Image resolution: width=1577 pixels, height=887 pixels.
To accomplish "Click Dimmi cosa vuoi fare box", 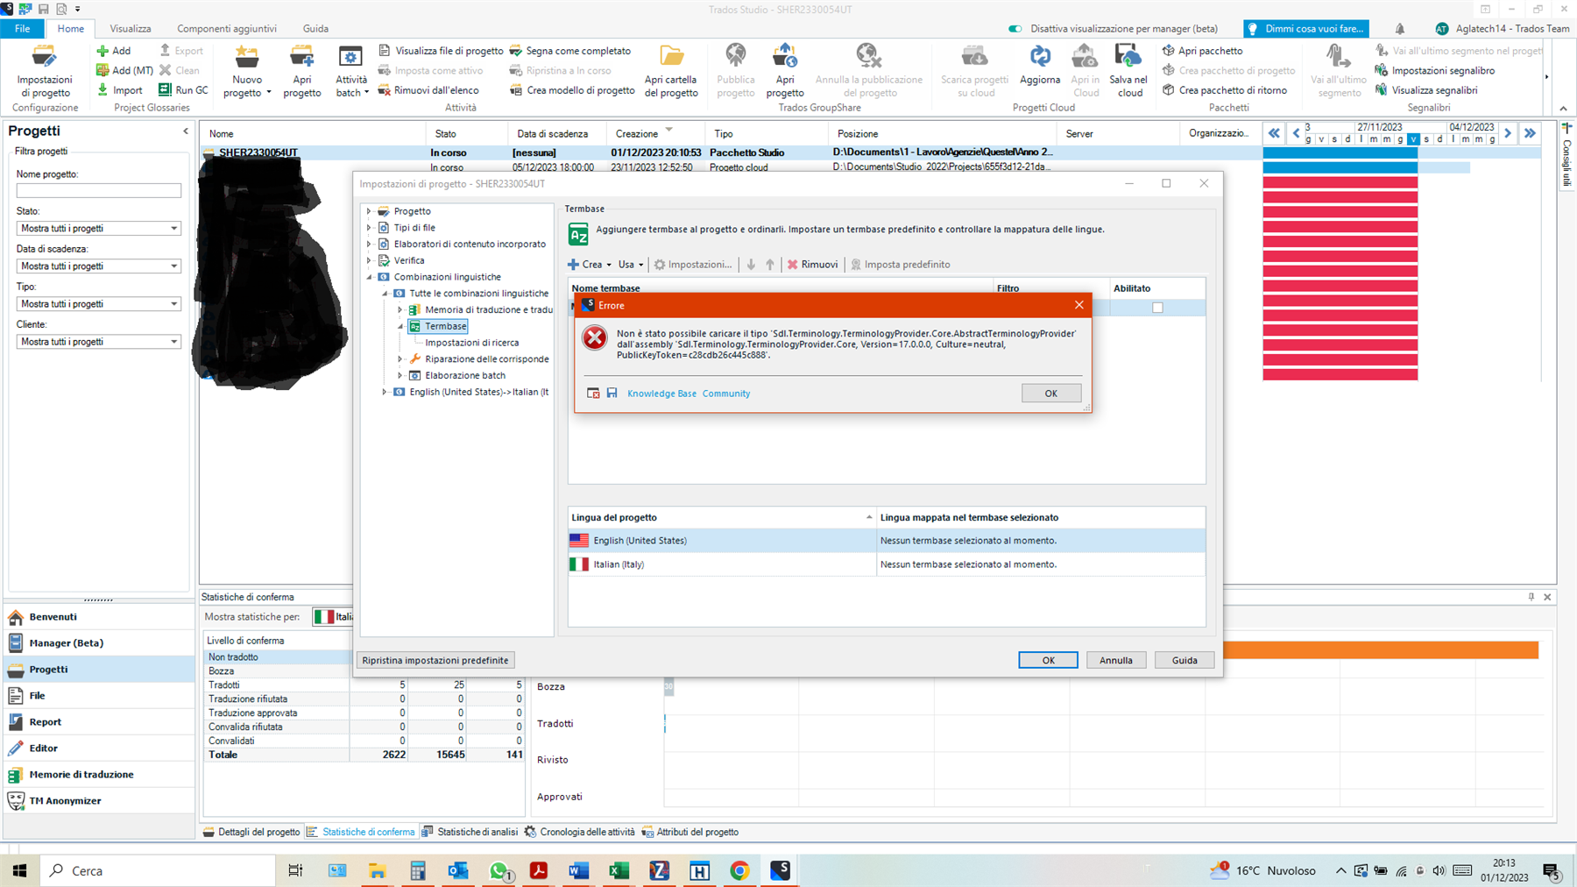I will click(x=1305, y=29).
